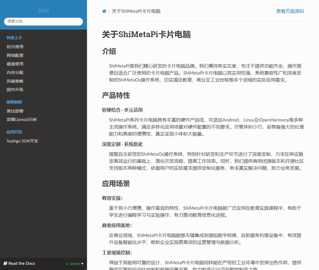Click the 深度定制 · 系统优化 subheading
Screen dimensions: 319x270
pos(122,144)
